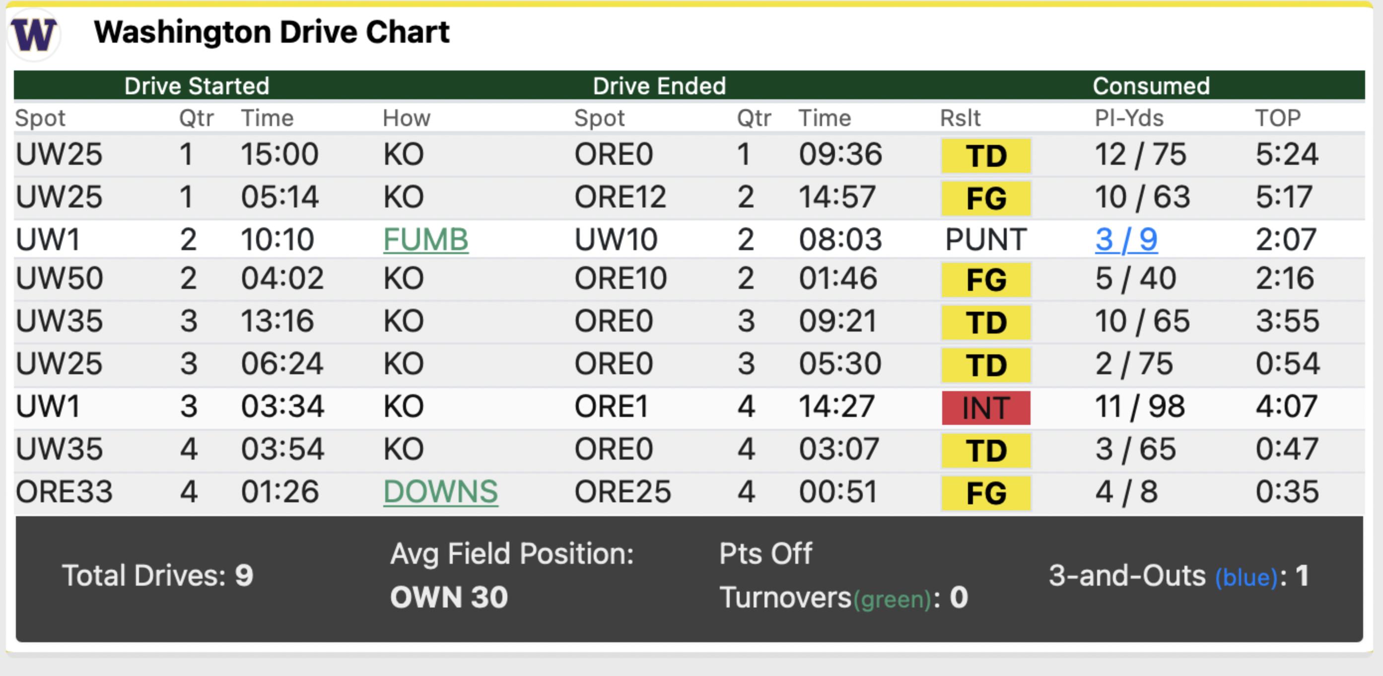Screen dimensions: 1383x676
Task: Click the Pl-Yds column header
Action: 1128,118
